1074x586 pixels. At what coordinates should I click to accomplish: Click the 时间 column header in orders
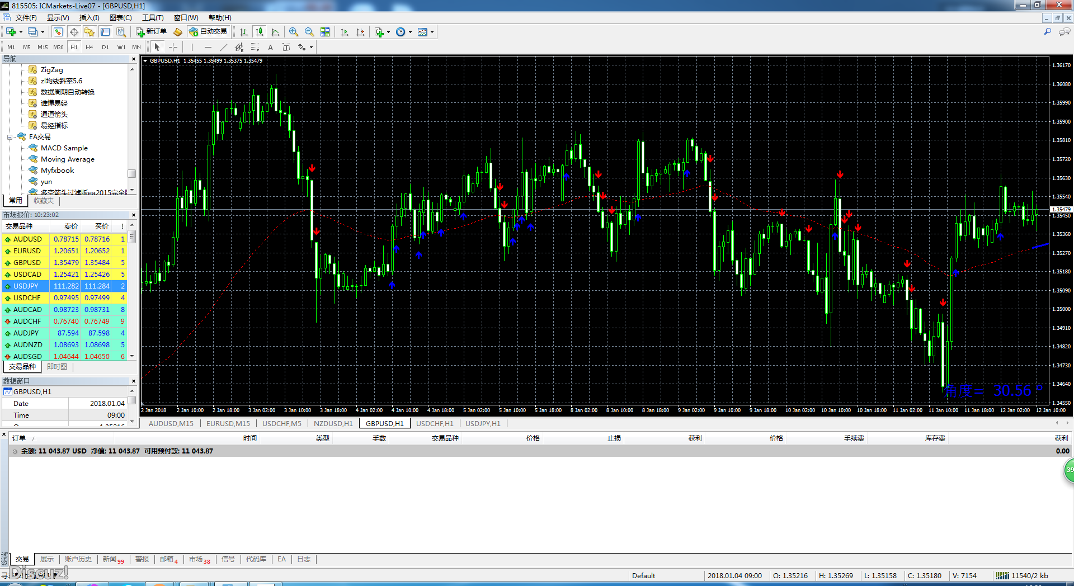pyautogui.click(x=250, y=438)
